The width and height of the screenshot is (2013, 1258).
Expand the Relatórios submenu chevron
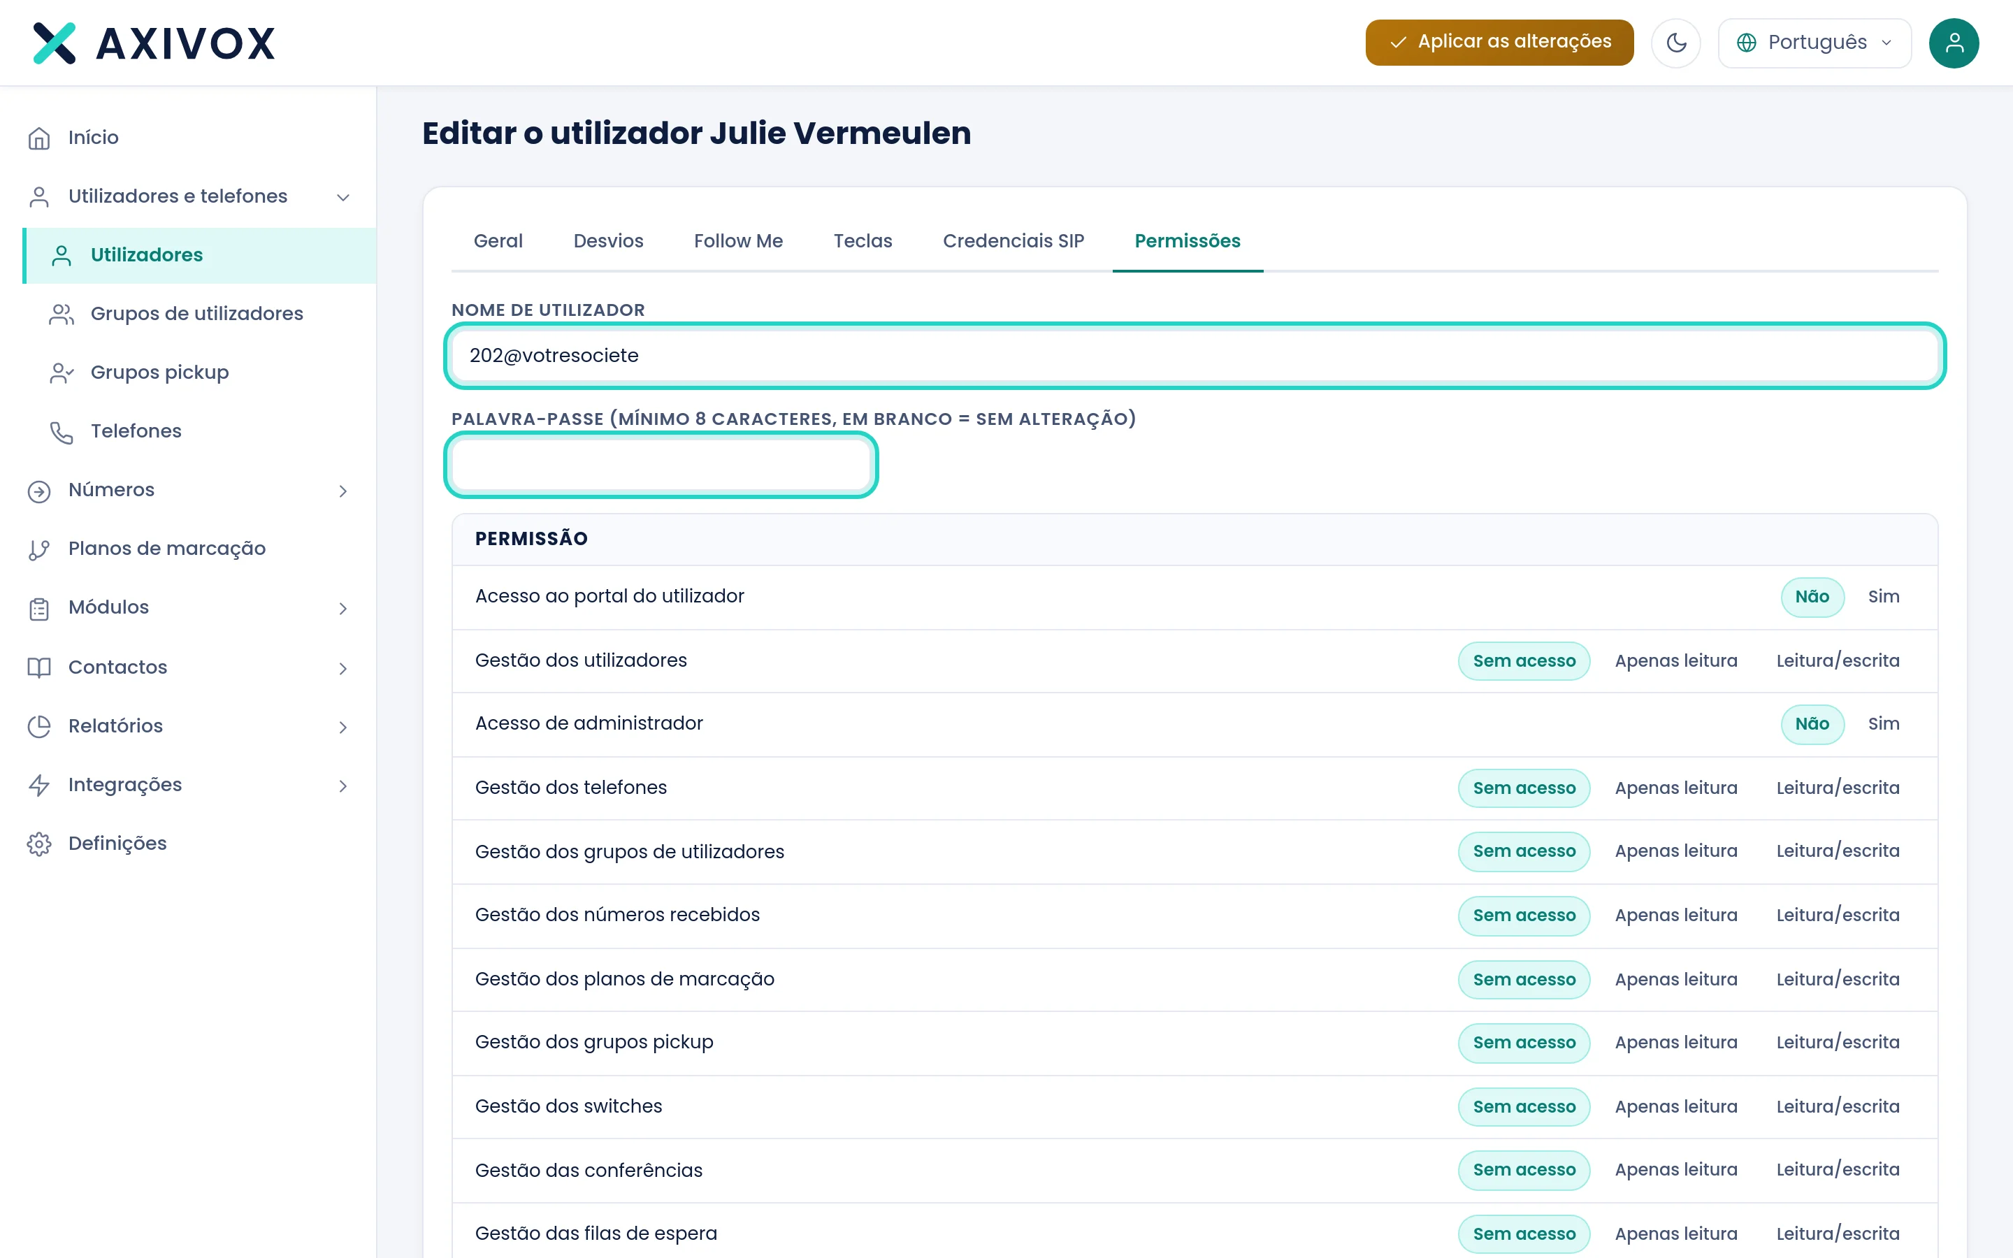(342, 727)
